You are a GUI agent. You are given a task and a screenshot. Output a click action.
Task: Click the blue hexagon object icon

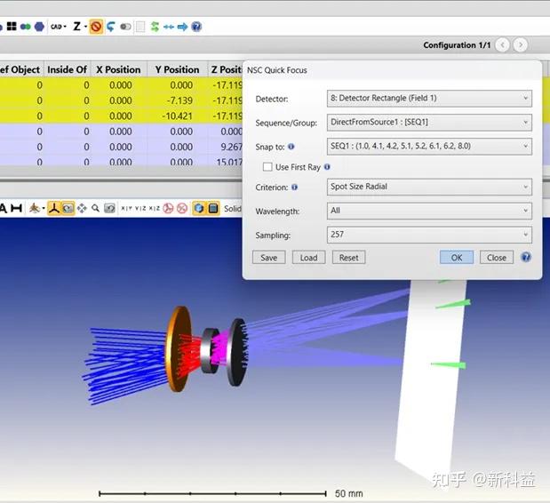[39, 27]
